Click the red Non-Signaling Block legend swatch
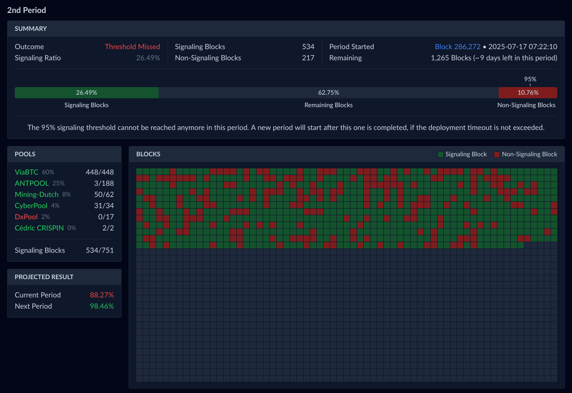572x393 pixels. (497, 154)
